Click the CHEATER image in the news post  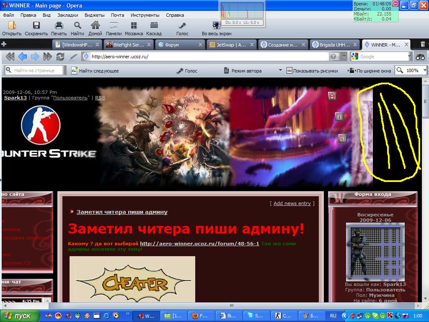(x=132, y=279)
